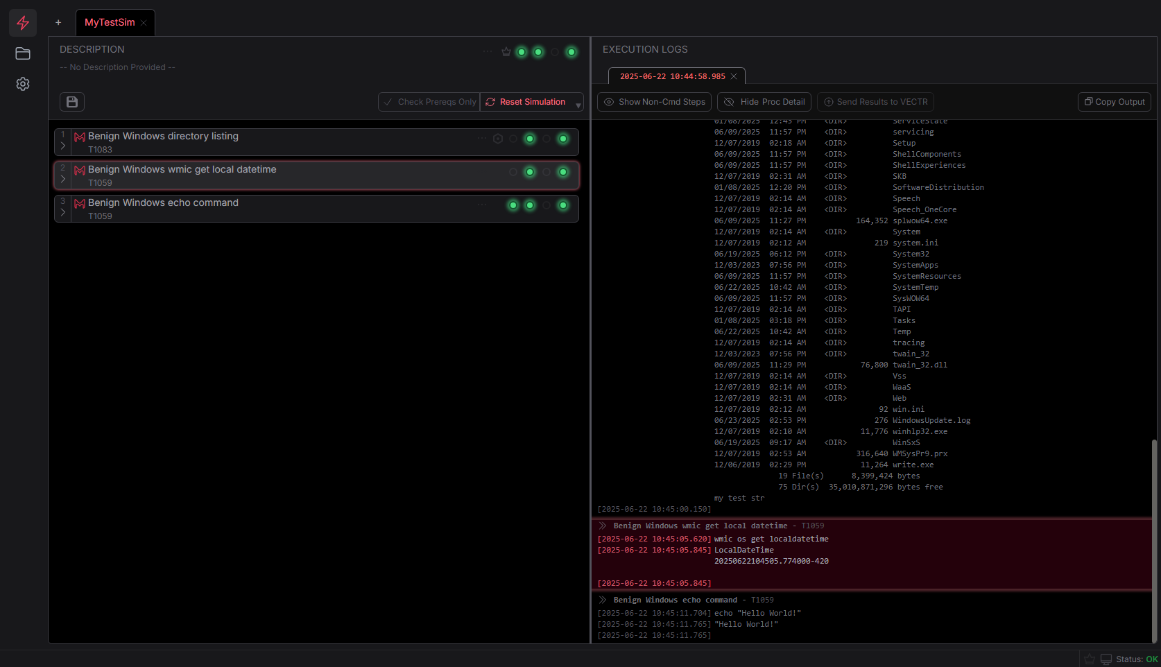
Task: Expand the wmic get local datetime step
Action: coord(62,179)
